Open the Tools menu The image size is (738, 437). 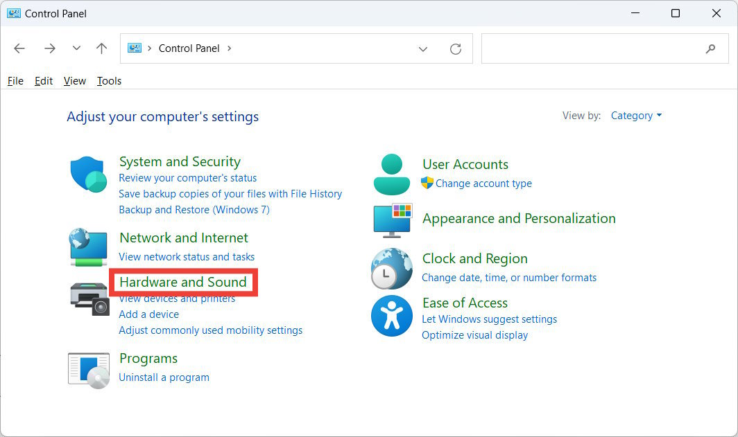pyautogui.click(x=109, y=81)
